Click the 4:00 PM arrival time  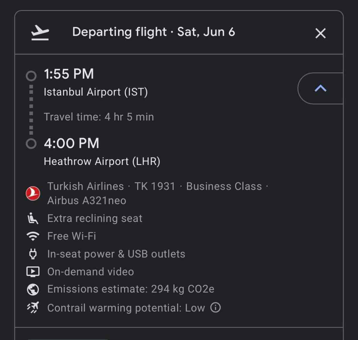point(72,143)
